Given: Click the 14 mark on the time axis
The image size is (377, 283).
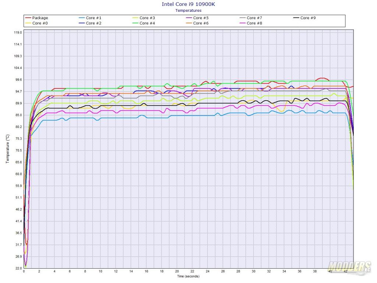Looking at the screenshot, I should pos(131,271).
